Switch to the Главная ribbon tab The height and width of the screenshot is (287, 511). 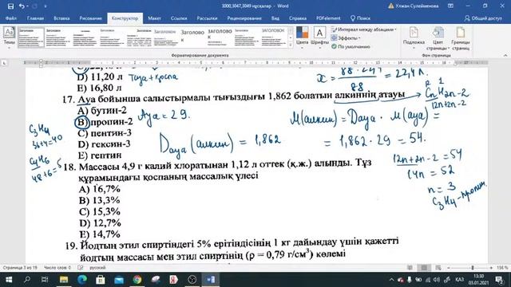tap(35, 18)
